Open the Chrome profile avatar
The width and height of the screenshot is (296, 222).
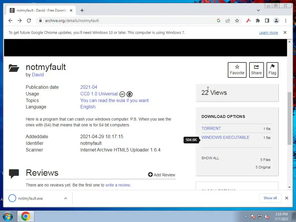(x=276, y=21)
